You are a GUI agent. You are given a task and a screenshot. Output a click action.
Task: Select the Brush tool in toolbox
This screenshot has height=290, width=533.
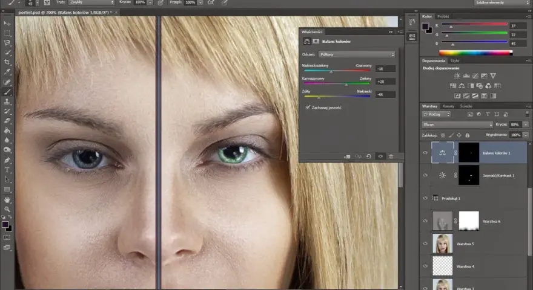(7, 92)
